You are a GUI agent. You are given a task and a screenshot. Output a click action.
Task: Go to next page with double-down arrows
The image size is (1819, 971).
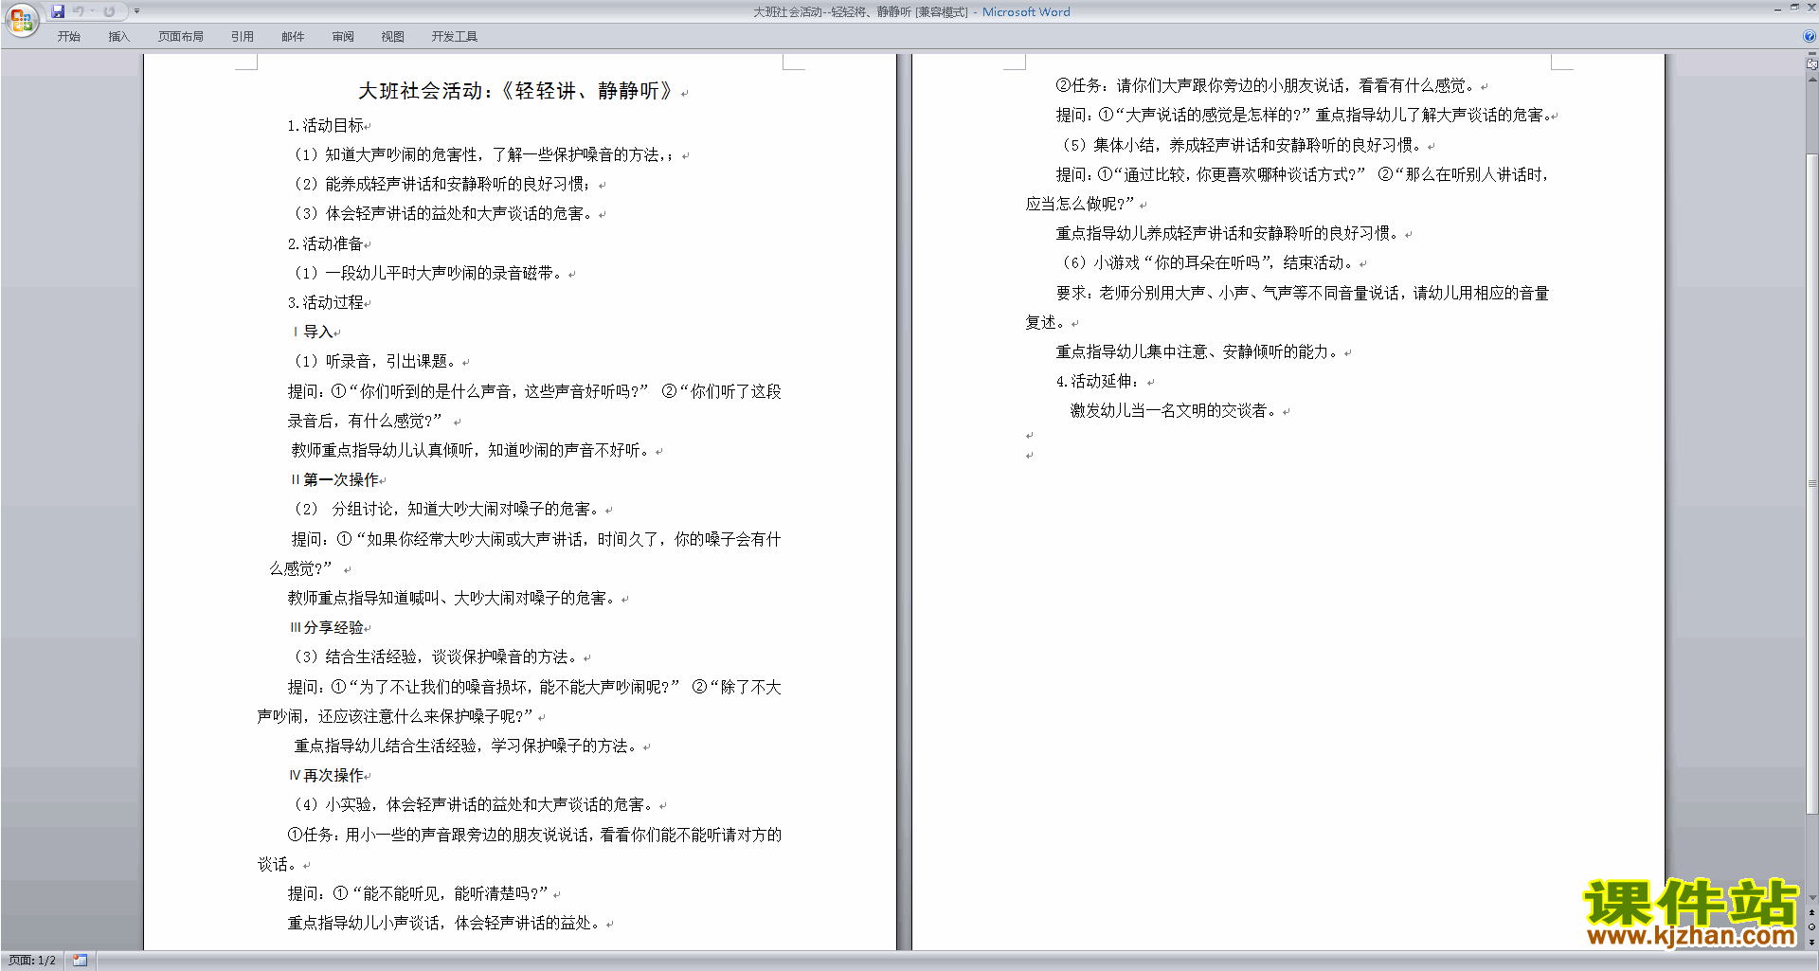[1811, 943]
